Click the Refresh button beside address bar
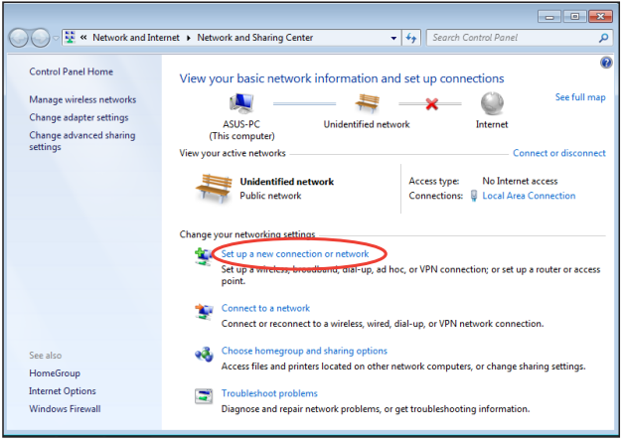Viewport: 622px width, 442px height. [411, 38]
